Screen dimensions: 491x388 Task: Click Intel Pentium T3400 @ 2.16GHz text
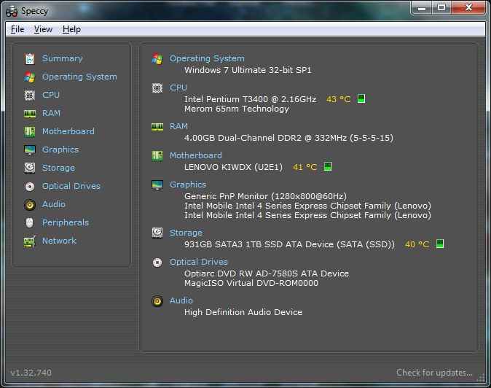250,99
